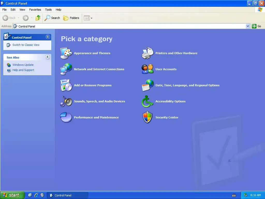
Task: Open Appearance and Themes palette icon
Action: click(66, 53)
